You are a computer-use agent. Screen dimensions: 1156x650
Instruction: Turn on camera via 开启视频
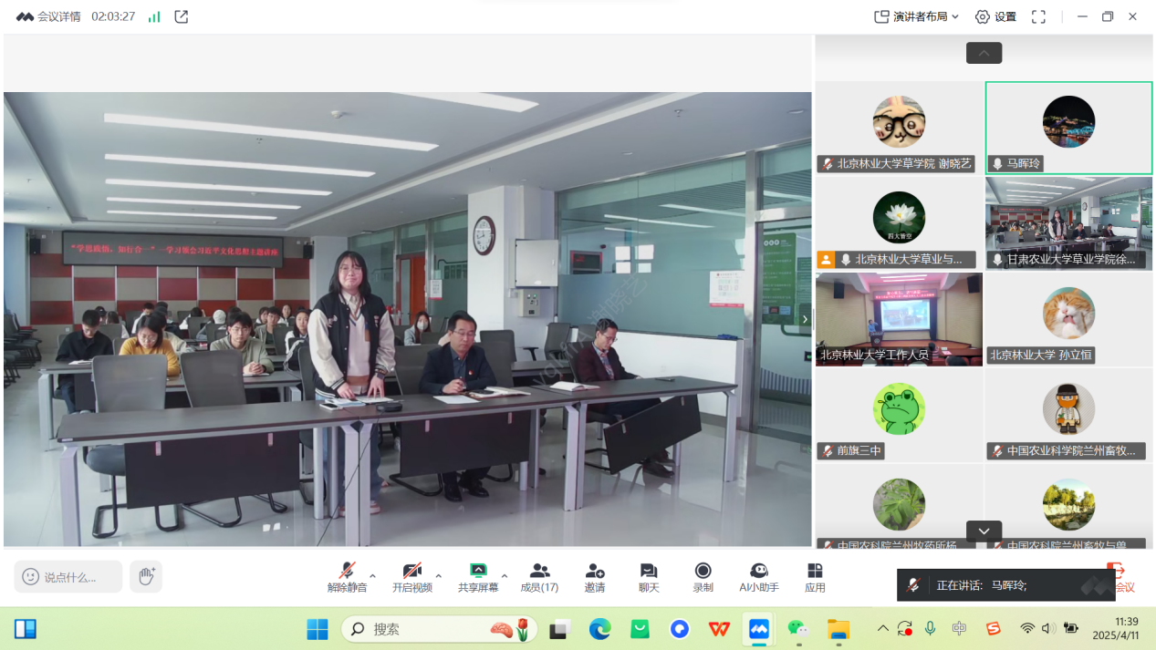tap(412, 578)
